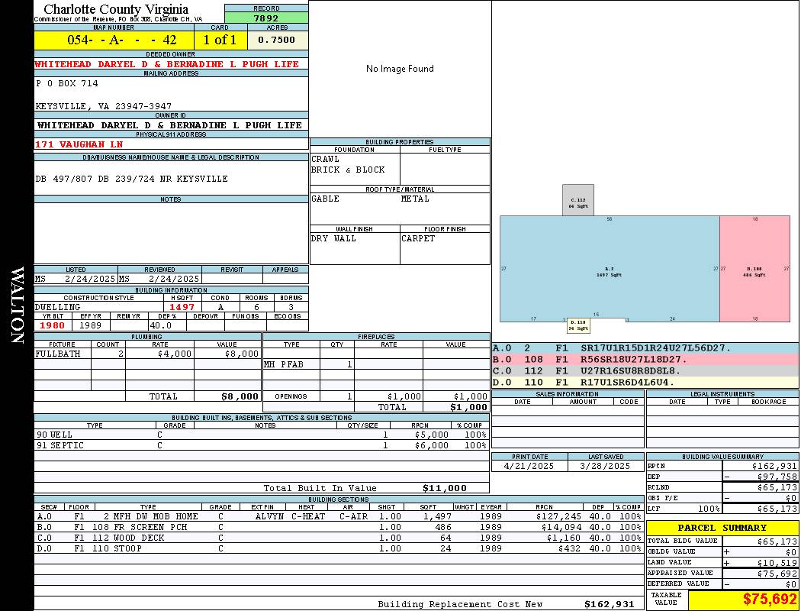The width and height of the screenshot is (801, 611).
Task: Click well RPCN value $5,000
Action: click(x=432, y=435)
